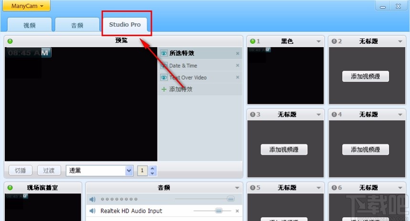
Task: Click 添加视频源 in source 4
Action: tap(365, 150)
